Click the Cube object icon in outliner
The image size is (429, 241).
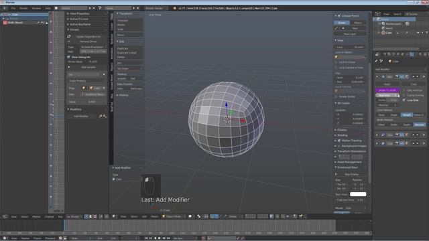click(383, 33)
